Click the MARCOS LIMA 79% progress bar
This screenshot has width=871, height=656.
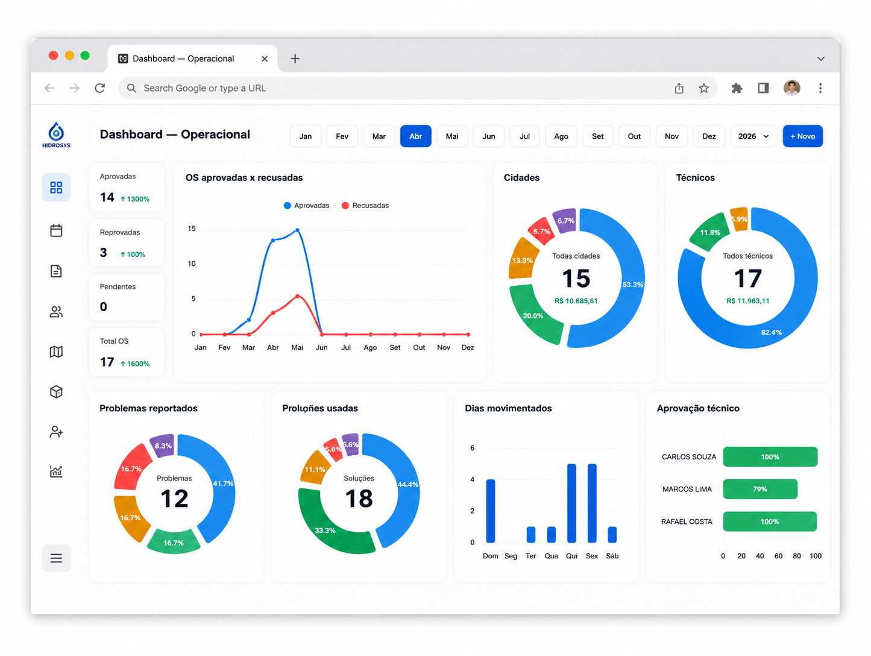tap(760, 489)
